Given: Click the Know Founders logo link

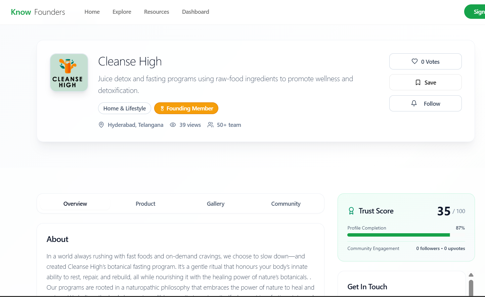Looking at the screenshot, I should click(x=38, y=12).
